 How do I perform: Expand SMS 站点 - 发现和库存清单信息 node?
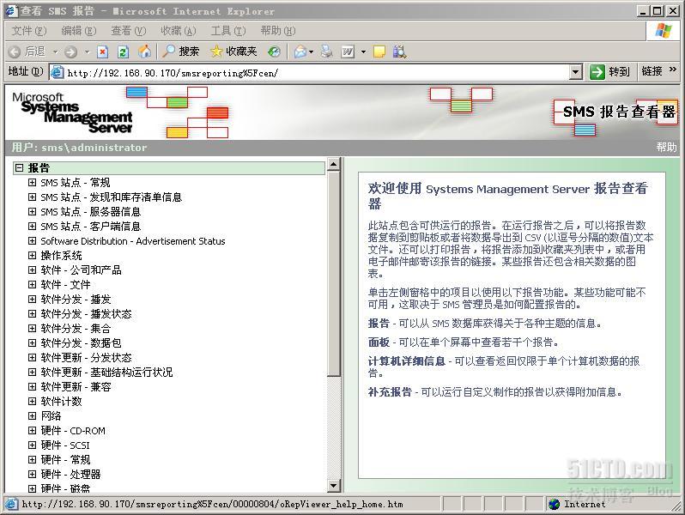(x=32, y=197)
